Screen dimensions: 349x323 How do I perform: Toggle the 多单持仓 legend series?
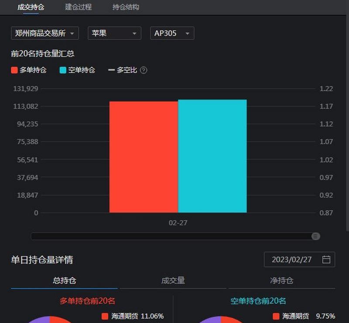[29, 70]
